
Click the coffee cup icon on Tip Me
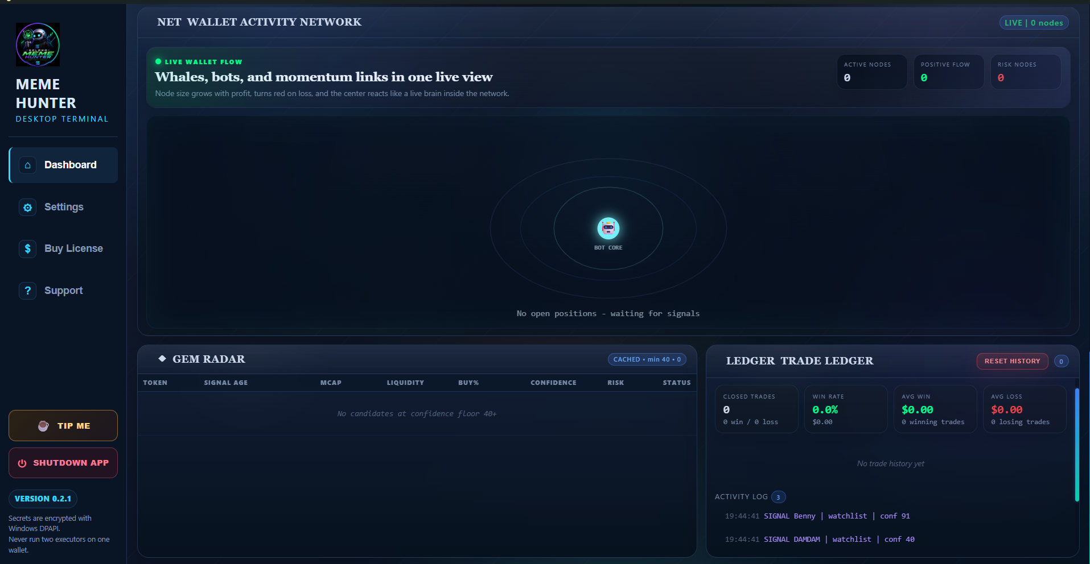pyautogui.click(x=43, y=426)
